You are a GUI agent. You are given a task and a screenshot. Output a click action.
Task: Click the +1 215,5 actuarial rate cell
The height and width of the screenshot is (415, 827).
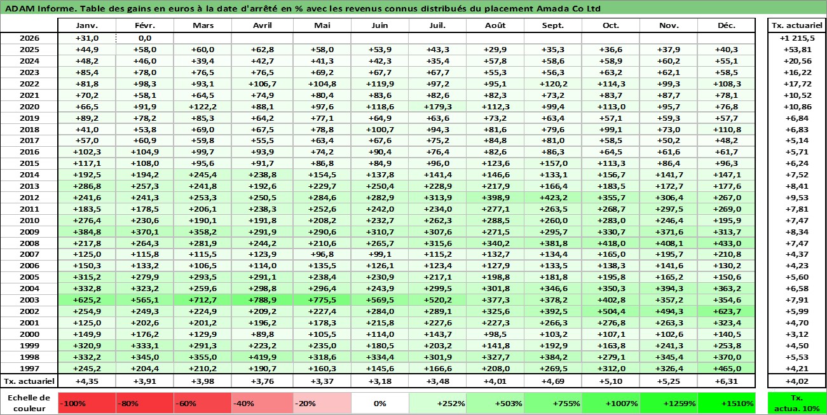click(x=796, y=38)
